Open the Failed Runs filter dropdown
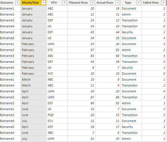Image resolution: width=167 pixels, height=142 pixels. coord(163,3)
